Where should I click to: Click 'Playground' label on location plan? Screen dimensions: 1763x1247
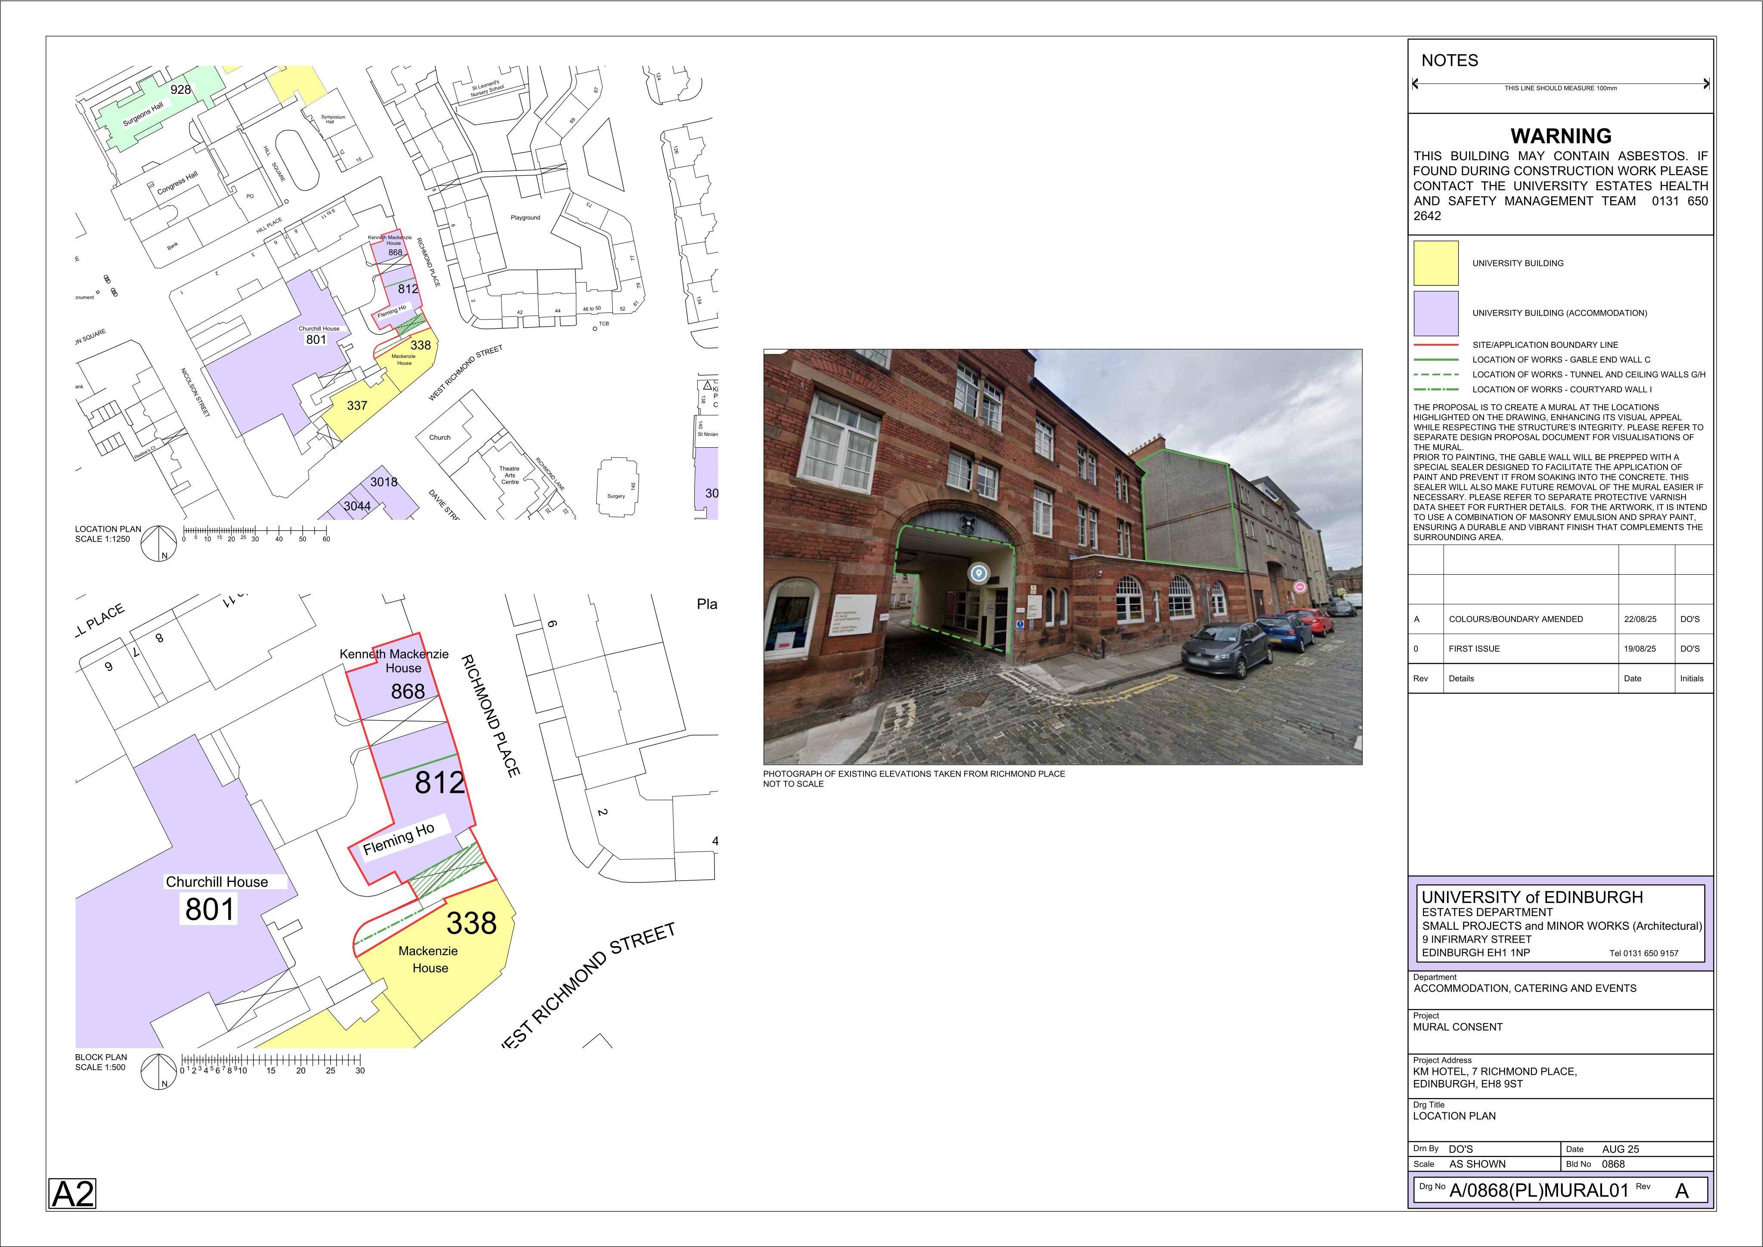point(525,218)
